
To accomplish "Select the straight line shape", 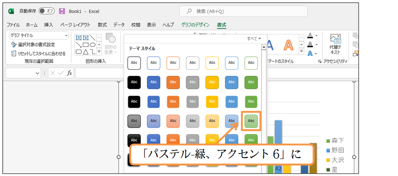I will [93, 38].
